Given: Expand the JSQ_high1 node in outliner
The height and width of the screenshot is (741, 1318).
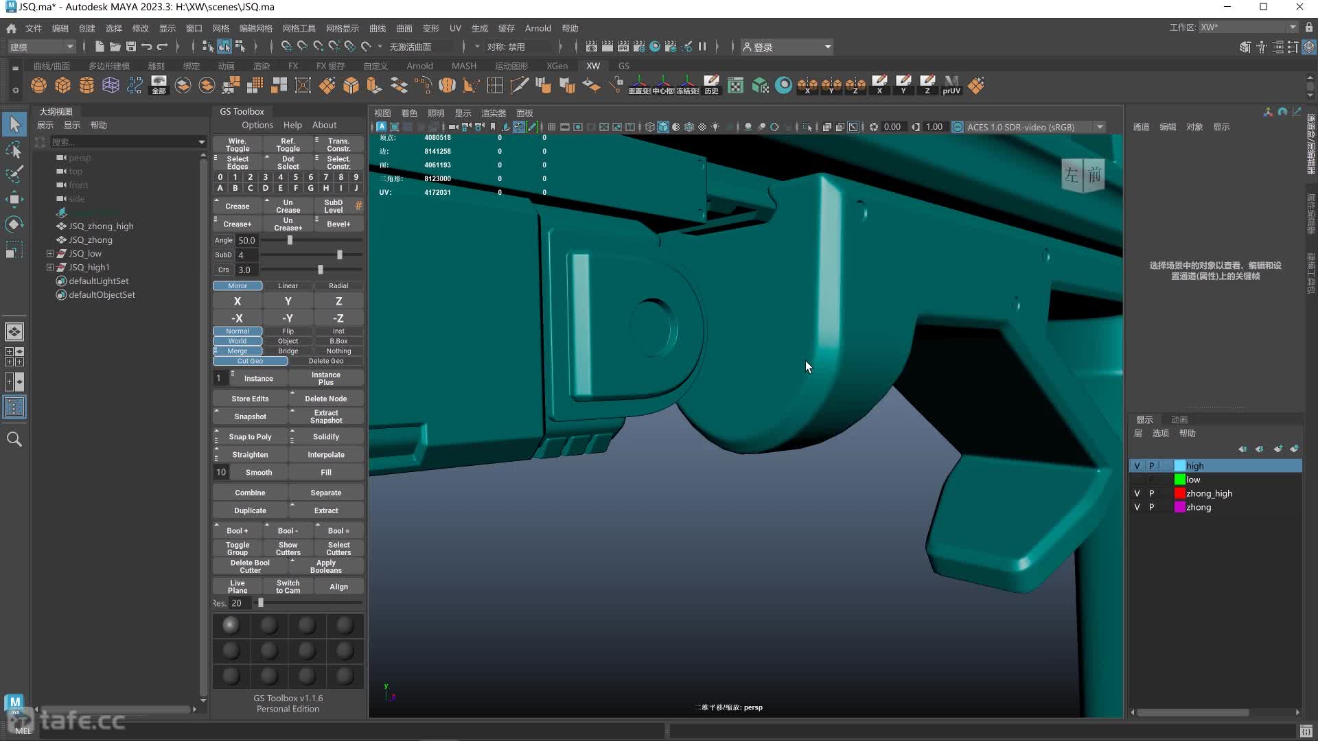Looking at the screenshot, I should tap(49, 268).
